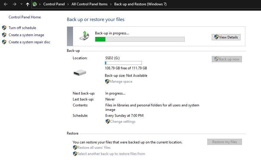Open Manage space link
This screenshot has height=163, width=261.
tap(121, 81)
